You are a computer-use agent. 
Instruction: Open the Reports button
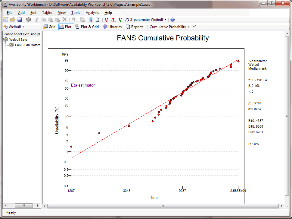click(135, 27)
